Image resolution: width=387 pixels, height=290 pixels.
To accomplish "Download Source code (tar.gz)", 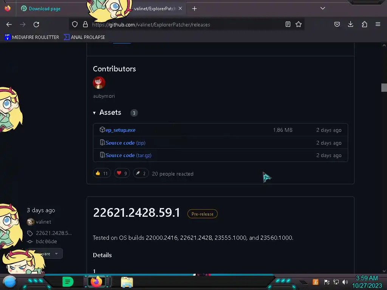I will (128, 155).
